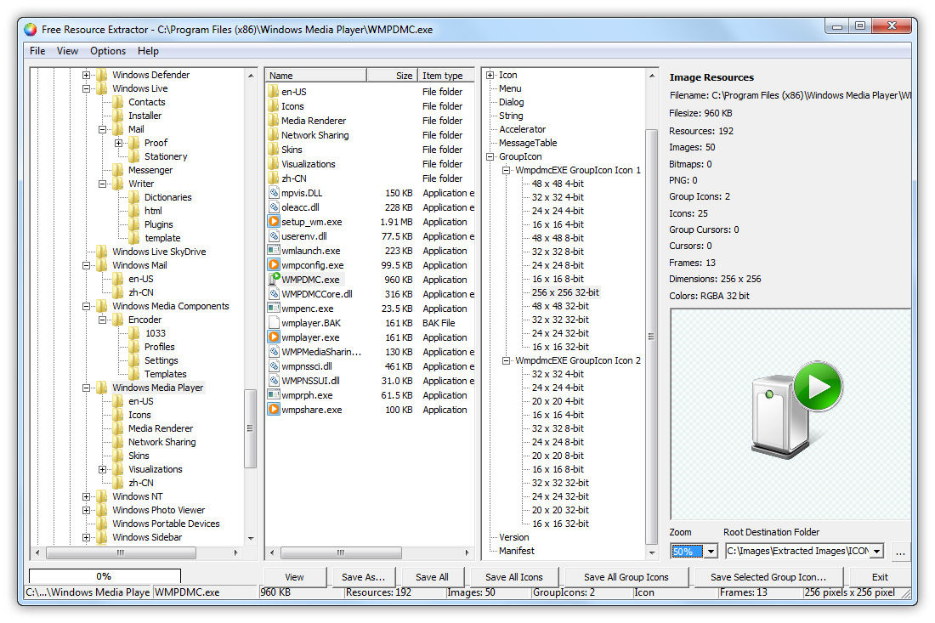Select the wmpshare.exe file icon
935x623 pixels.
click(274, 410)
